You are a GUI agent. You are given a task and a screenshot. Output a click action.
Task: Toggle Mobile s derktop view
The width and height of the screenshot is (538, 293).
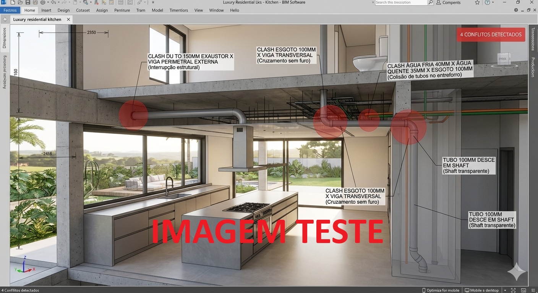481,290
